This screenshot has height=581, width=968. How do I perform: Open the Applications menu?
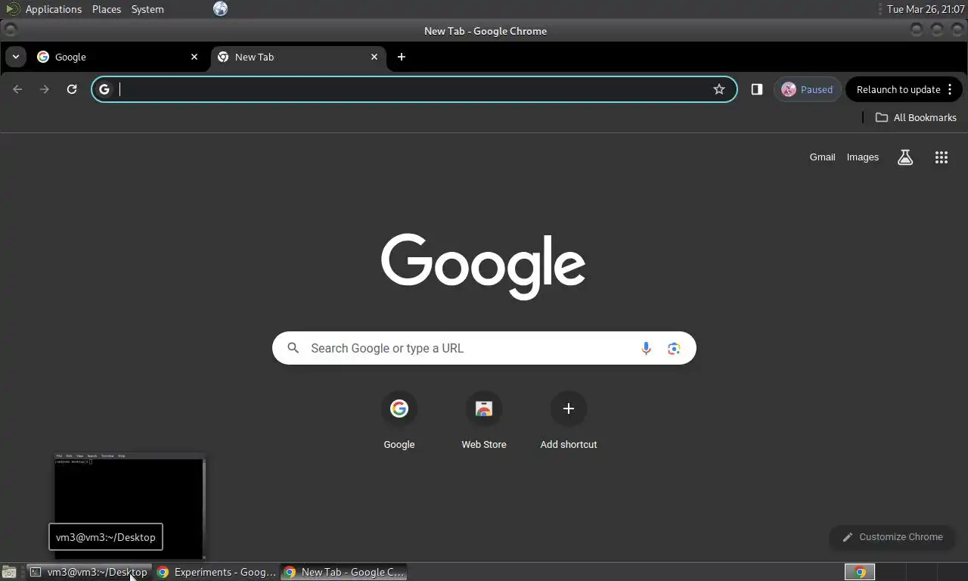point(53,9)
